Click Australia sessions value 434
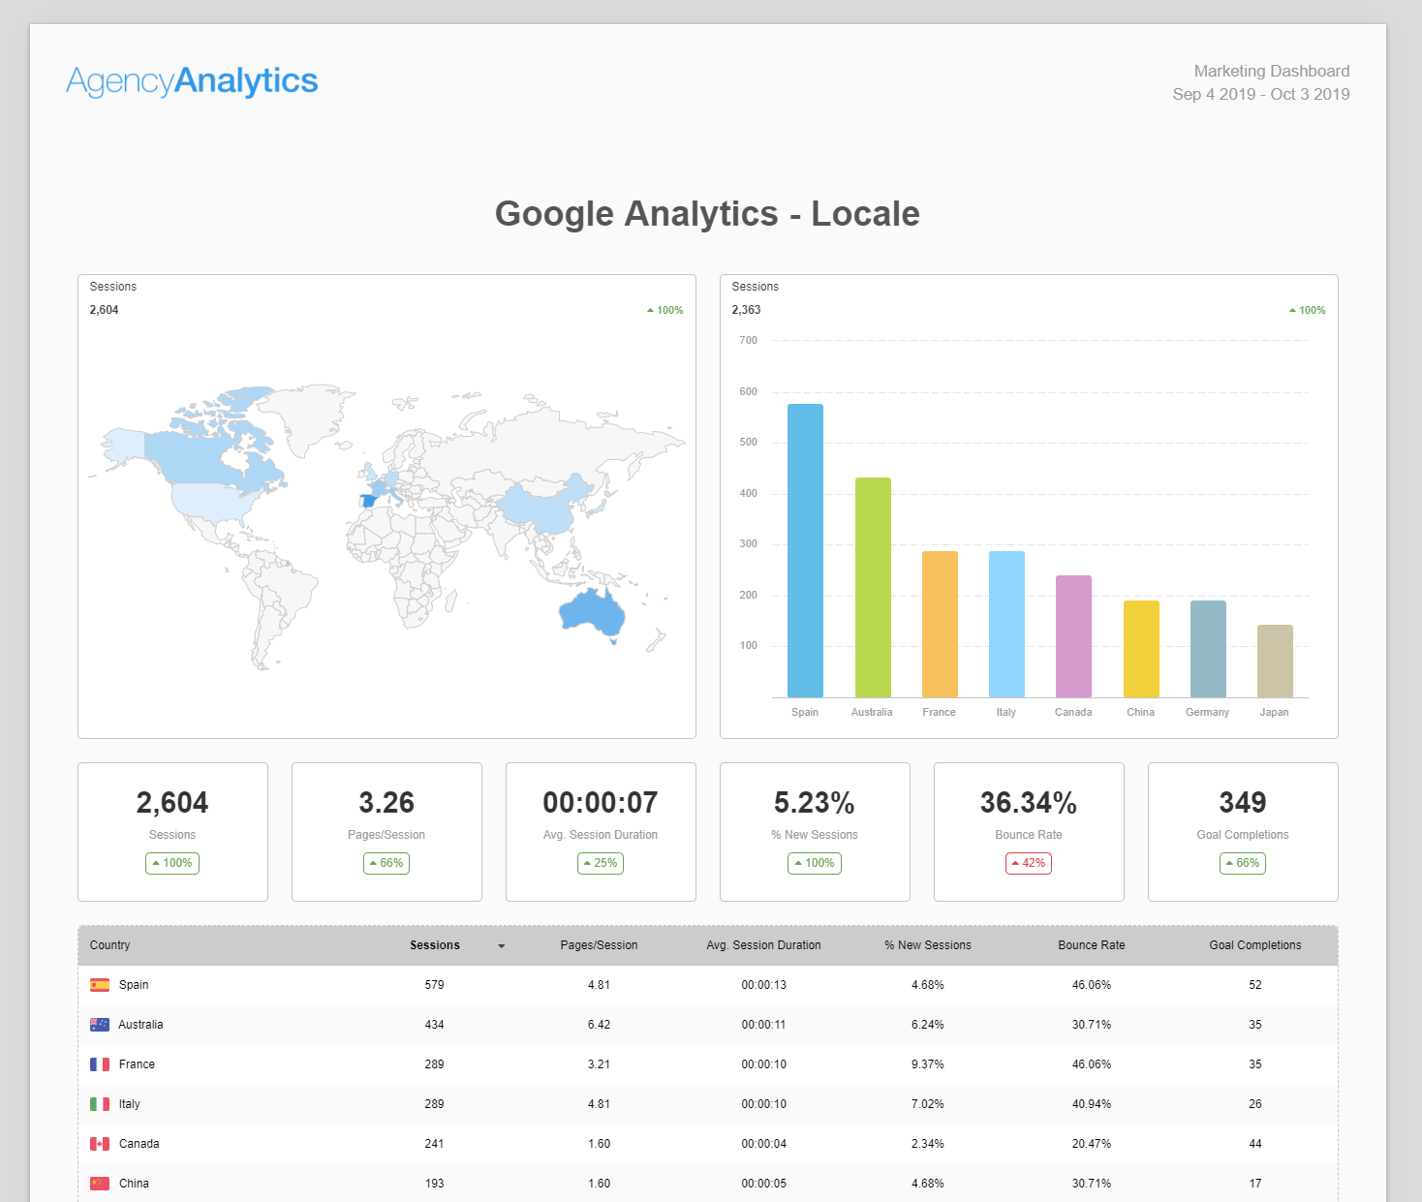This screenshot has width=1422, height=1202. (434, 1025)
